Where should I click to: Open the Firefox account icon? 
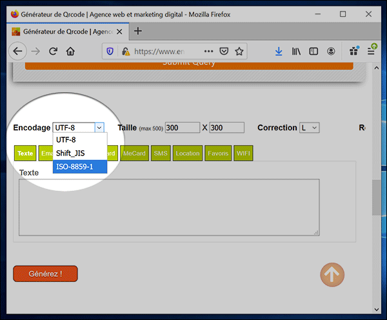(x=331, y=51)
